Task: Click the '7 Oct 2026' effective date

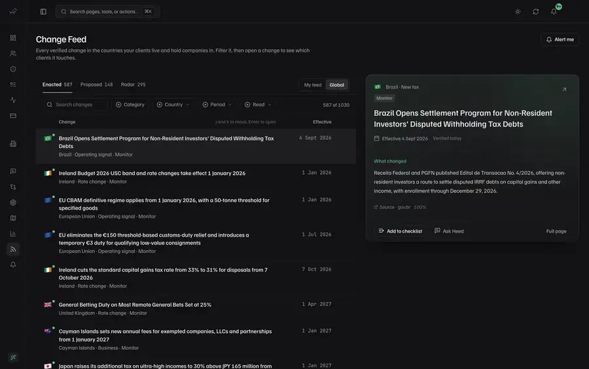Action: 316,269
